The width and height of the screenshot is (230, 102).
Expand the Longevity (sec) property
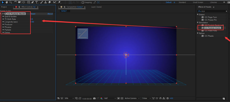tap(3, 22)
